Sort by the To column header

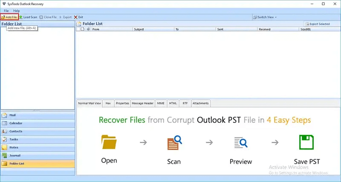coord(195,29)
